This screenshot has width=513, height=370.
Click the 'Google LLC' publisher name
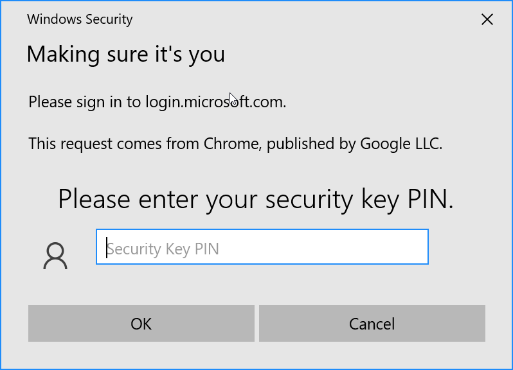401,143
